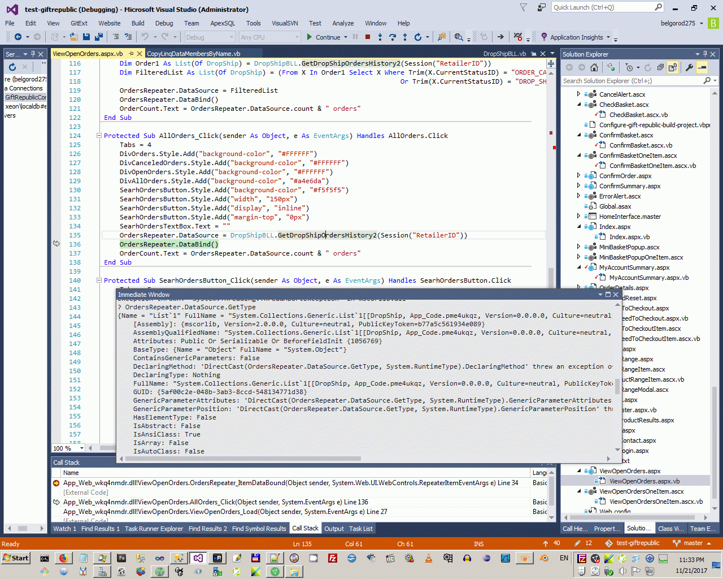This screenshot has height=579, width=723.
Task: Open the ApexSQL menu
Action: 223,23
